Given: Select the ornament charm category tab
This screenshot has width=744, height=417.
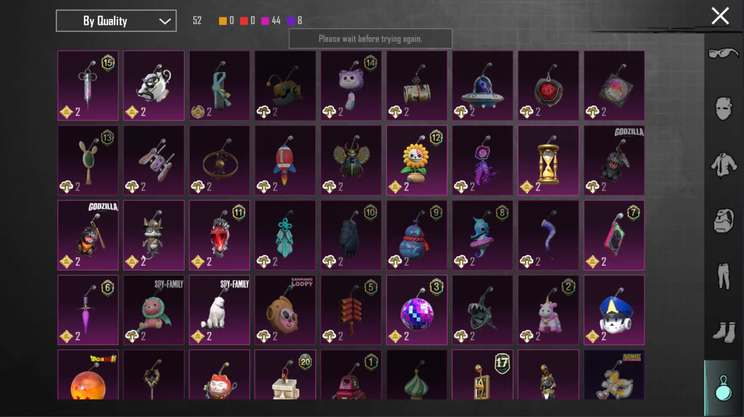Looking at the screenshot, I should (724, 388).
